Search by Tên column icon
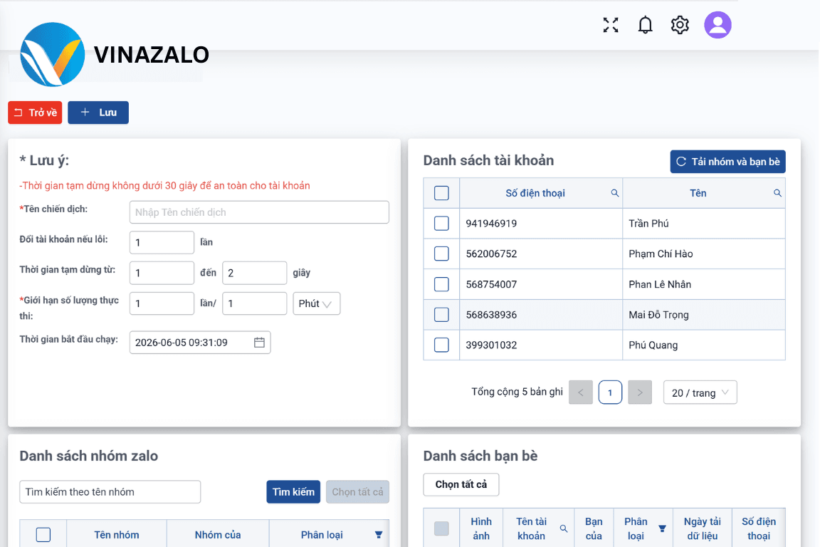 click(777, 193)
